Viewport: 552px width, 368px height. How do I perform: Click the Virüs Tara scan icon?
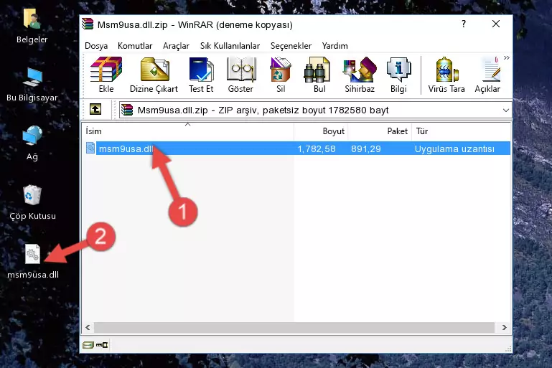coord(446,75)
